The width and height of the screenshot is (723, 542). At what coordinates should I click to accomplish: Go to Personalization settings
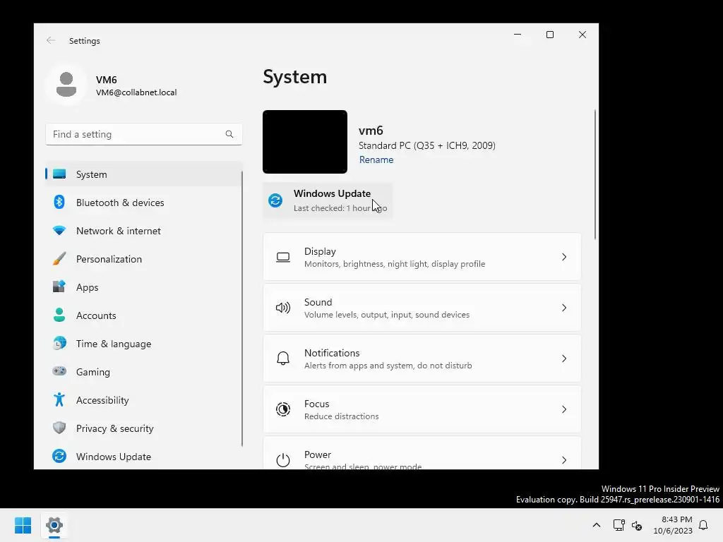[144, 258]
